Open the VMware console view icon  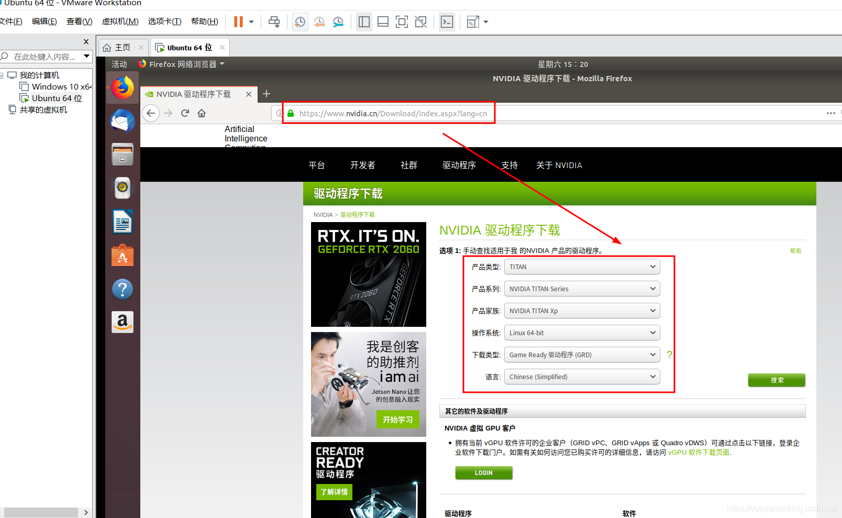(x=447, y=22)
